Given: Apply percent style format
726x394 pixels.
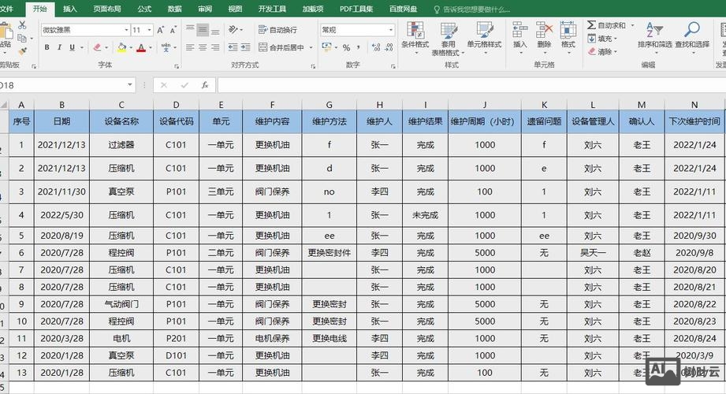Looking at the screenshot, I should tap(346, 47).
